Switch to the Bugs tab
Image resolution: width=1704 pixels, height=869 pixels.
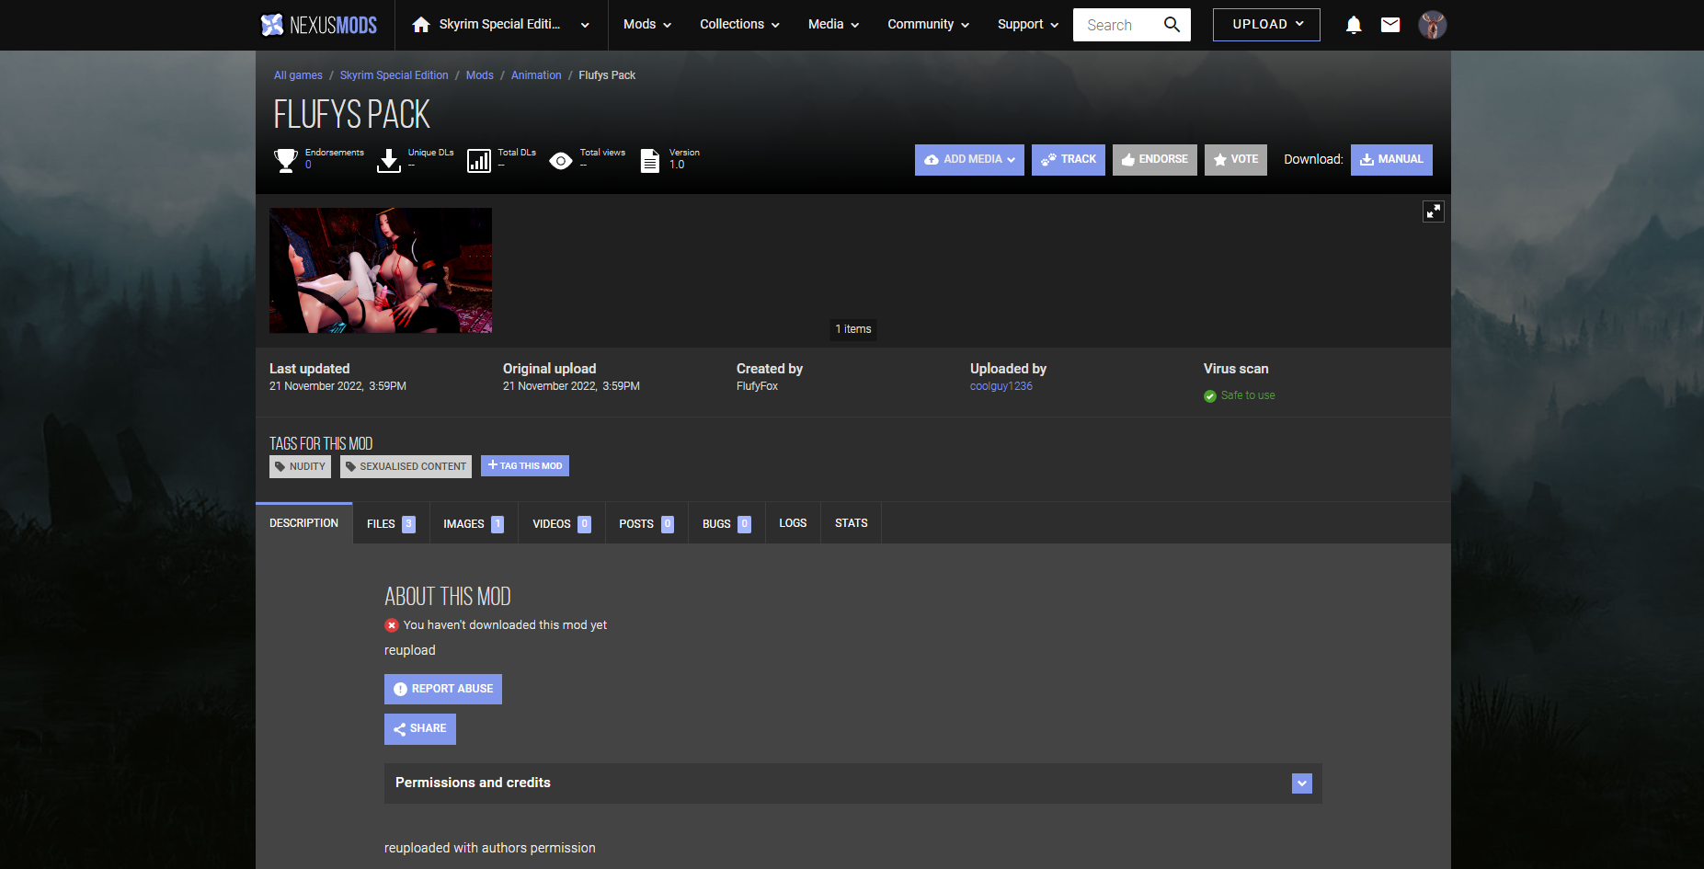point(726,523)
